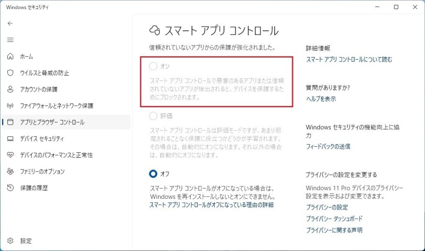Image resolution: width=425 pixels, height=251 pixels.
Task: Click the shield icon for ウイルスと脅威の防止
Action: click(x=10, y=73)
